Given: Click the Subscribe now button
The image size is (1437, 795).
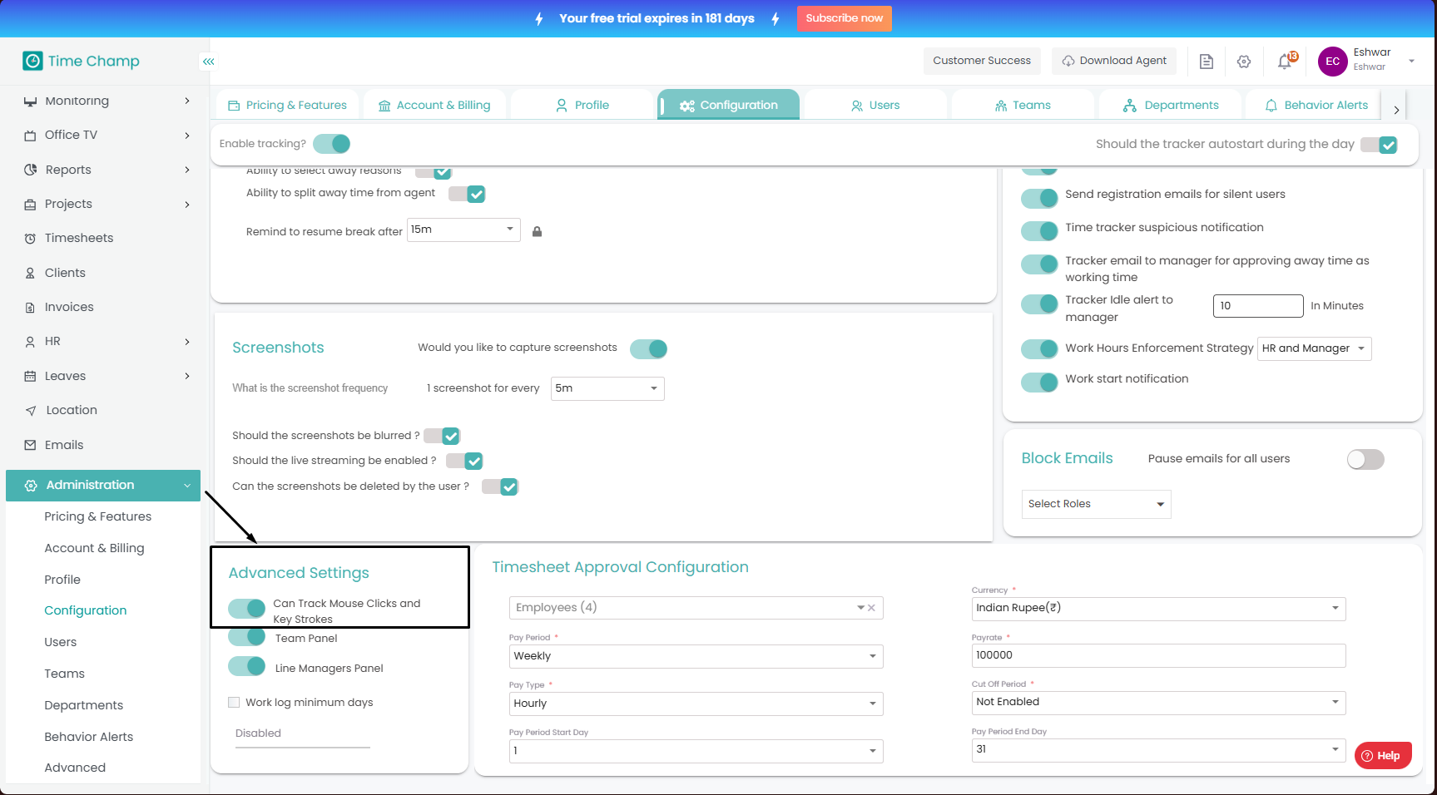Looking at the screenshot, I should [x=844, y=18].
